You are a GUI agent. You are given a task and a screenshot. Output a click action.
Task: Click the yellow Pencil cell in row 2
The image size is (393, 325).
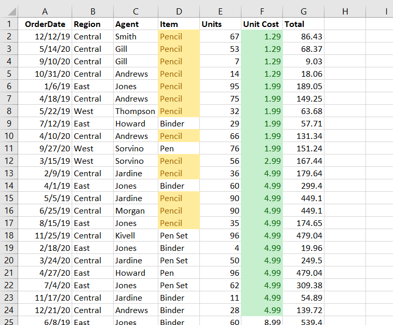point(179,36)
